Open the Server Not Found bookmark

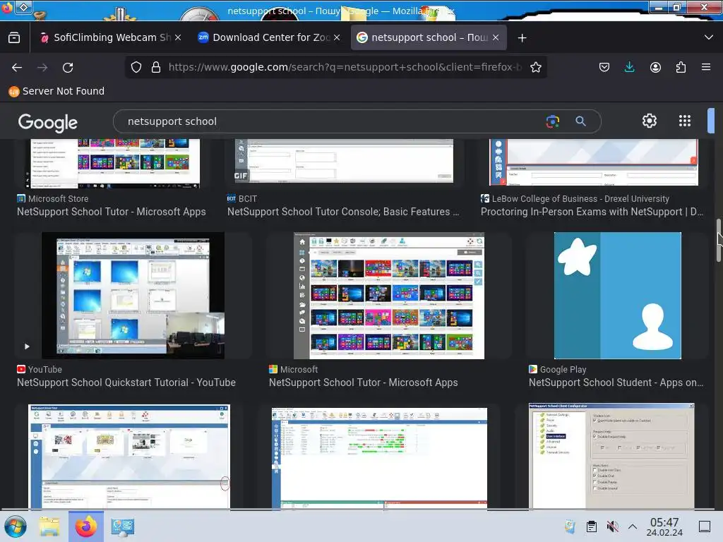click(x=56, y=91)
